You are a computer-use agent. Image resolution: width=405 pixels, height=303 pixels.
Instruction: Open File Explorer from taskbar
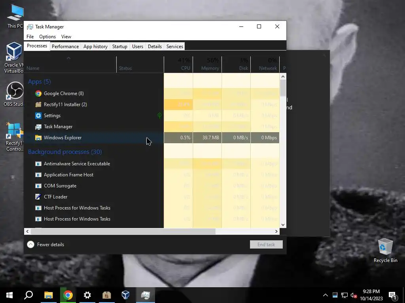pos(48,295)
